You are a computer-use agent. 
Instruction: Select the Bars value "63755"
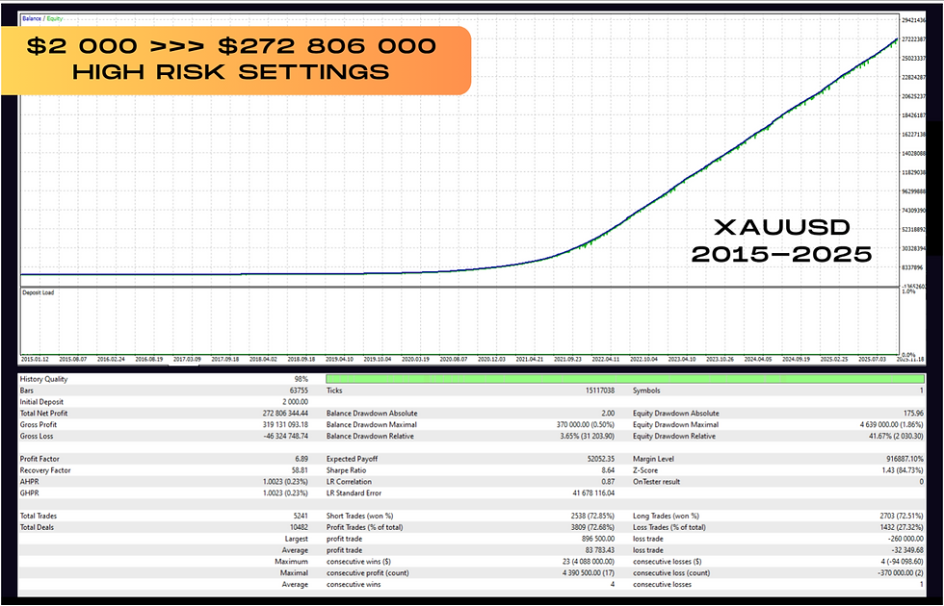[x=299, y=391]
